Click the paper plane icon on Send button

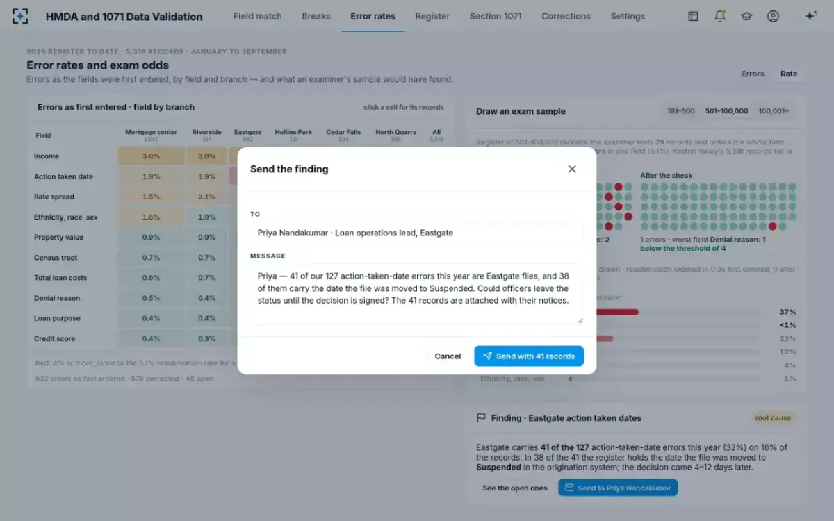click(x=487, y=356)
